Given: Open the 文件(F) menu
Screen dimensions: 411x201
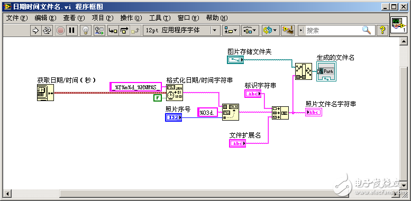Looking at the screenshot, I should coord(17,18).
